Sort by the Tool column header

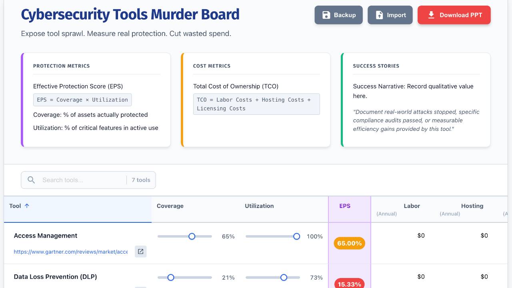(78, 209)
